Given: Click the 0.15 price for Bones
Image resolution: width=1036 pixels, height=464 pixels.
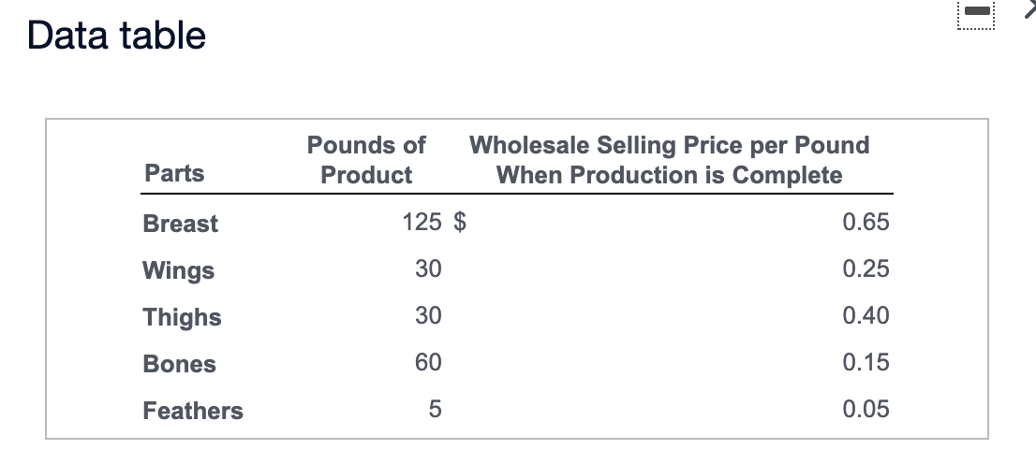Looking at the screenshot, I should 866,362.
